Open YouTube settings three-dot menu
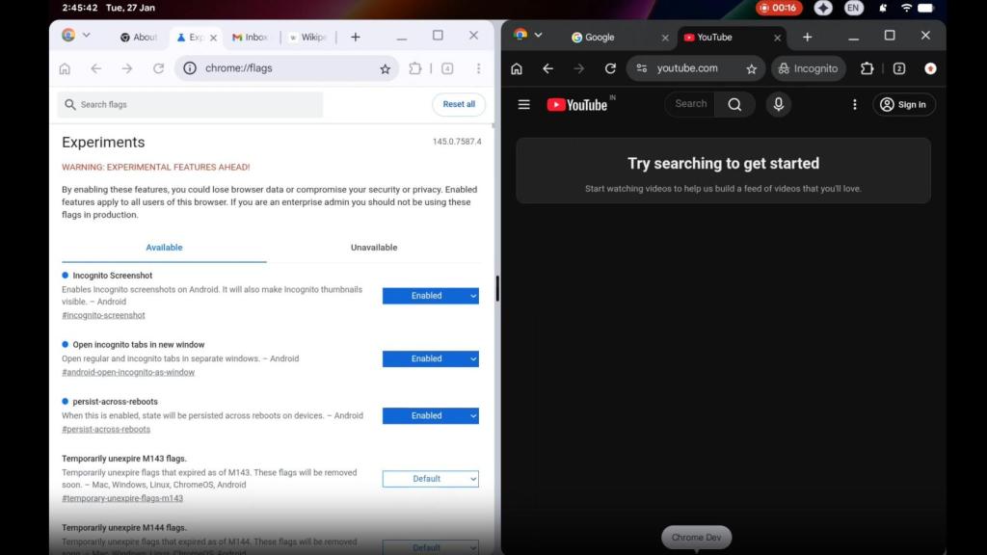This screenshot has height=555, width=987. [854, 104]
